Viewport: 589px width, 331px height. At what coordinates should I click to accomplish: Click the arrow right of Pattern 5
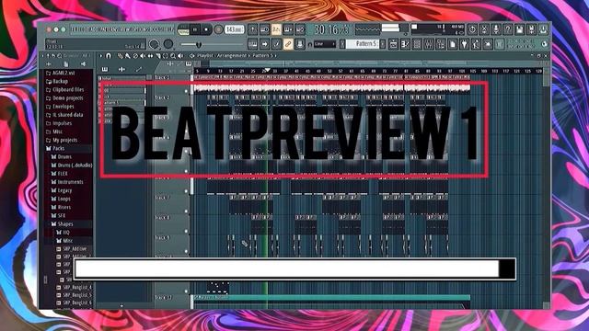pos(383,44)
